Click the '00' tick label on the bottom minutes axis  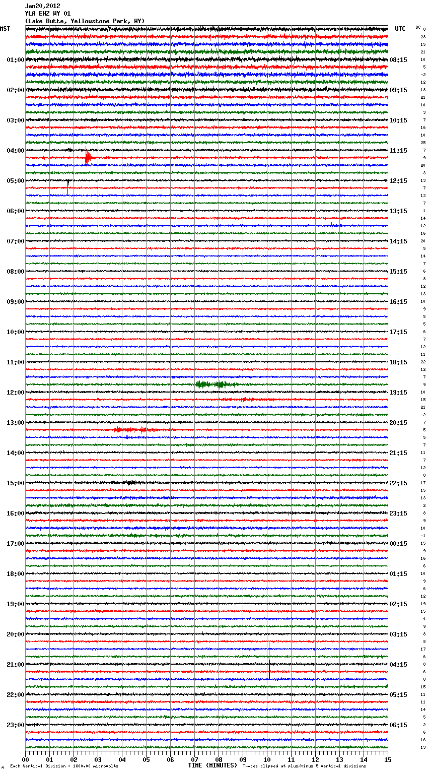click(x=25, y=759)
